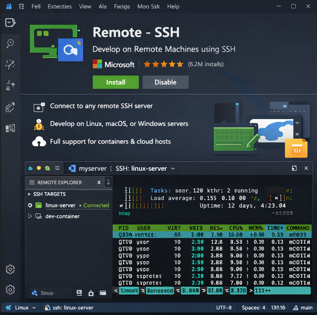Open the Facige menu
The width and height of the screenshot is (317, 315).
pos(122,6)
